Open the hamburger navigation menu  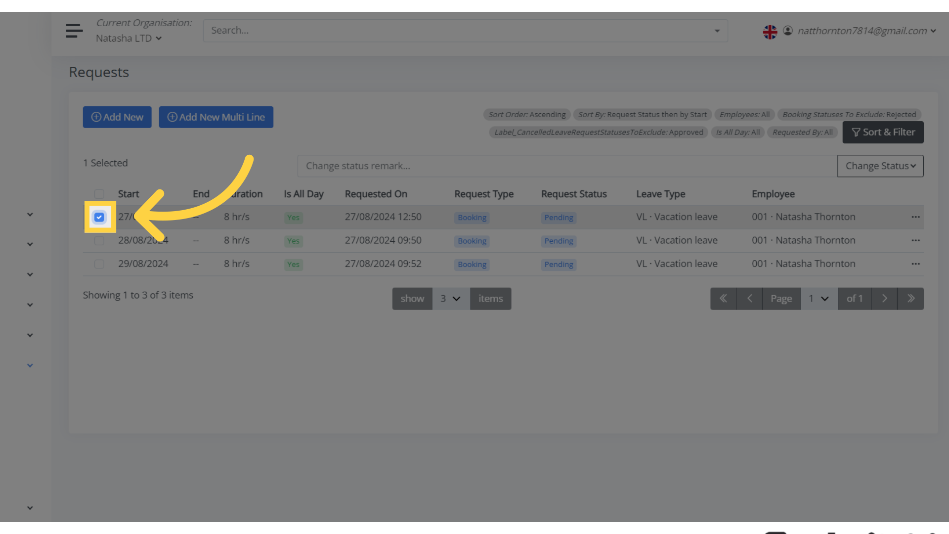coord(74,31)
